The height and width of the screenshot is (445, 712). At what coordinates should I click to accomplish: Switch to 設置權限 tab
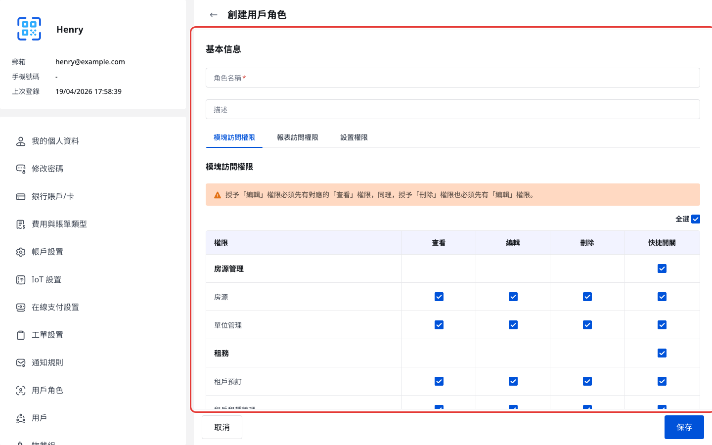354,137
